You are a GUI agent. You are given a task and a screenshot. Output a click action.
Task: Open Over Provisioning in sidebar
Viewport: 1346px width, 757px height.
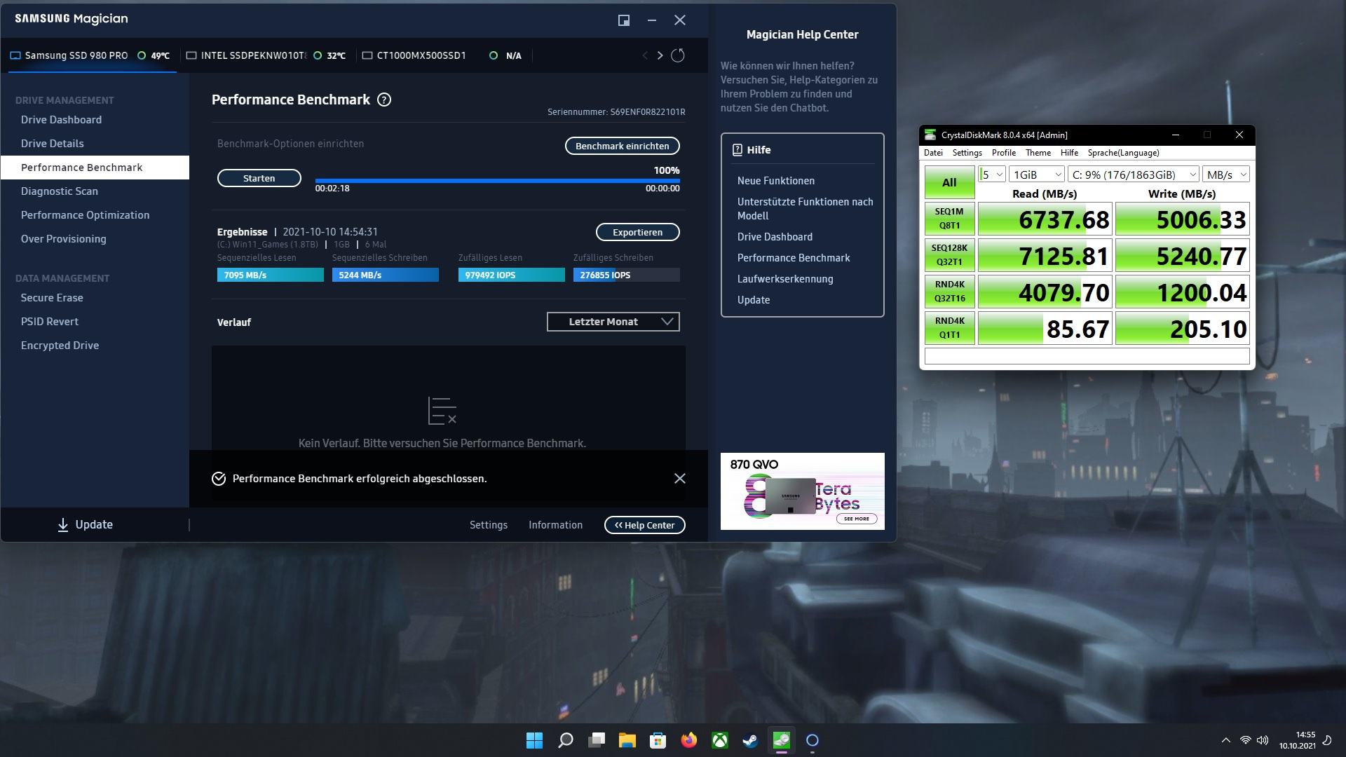tap(64, 239)
